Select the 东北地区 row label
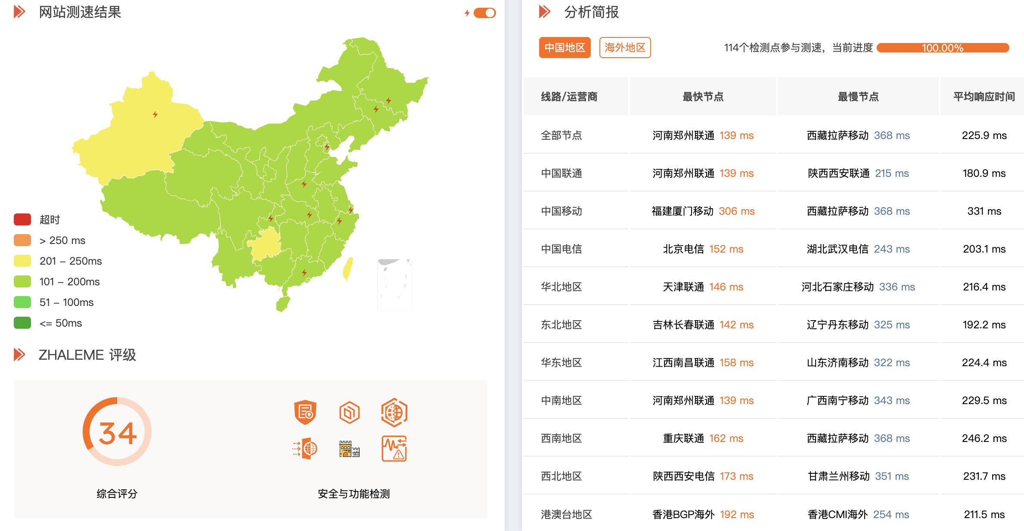This screenshot has height=531, width=1024. click(561, 325)
